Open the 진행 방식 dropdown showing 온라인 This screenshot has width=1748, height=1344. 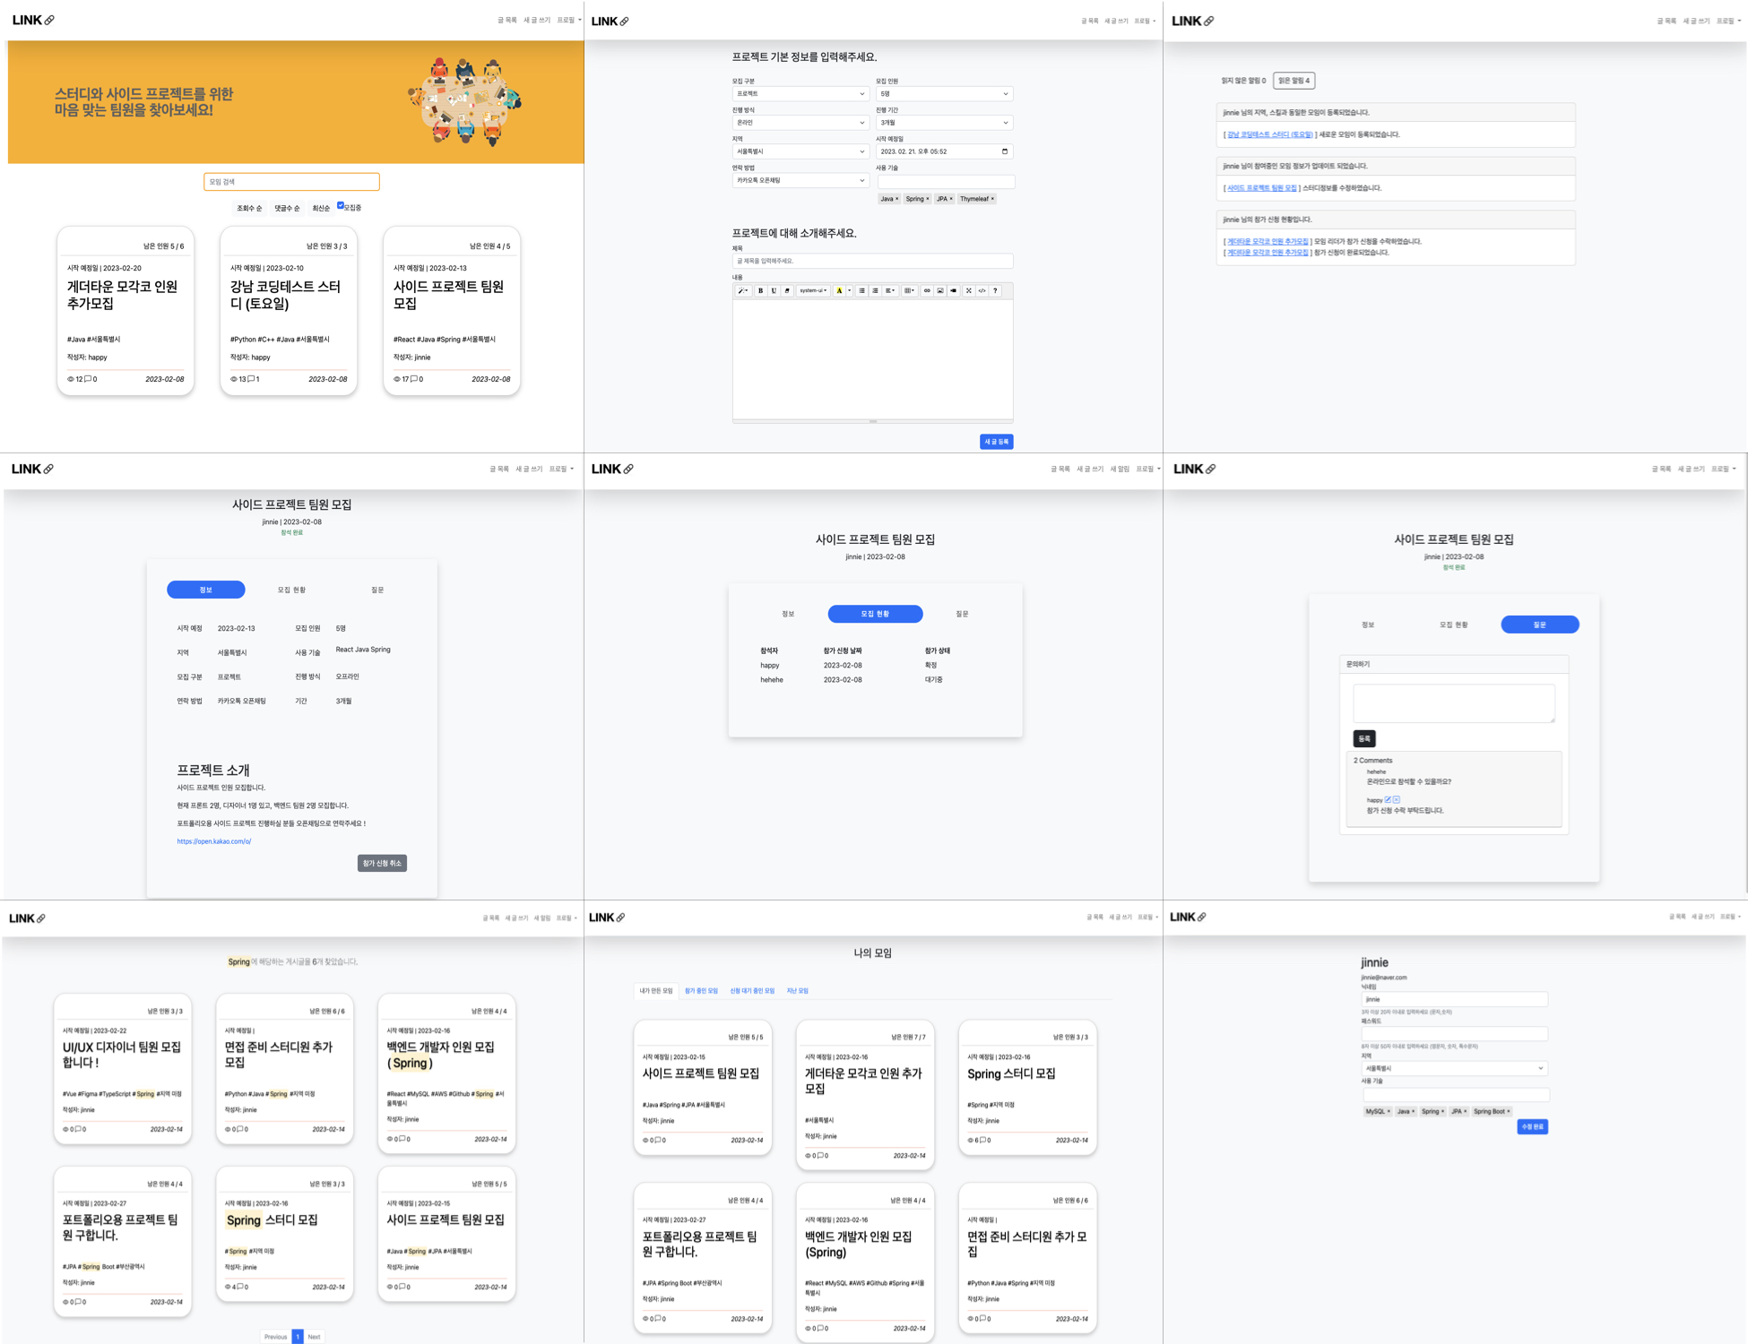[x=800, y=123]
